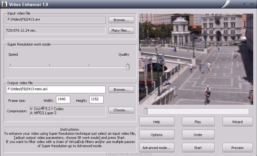Open Options
This screenshot has height=156, width=257.
(157, 135)
